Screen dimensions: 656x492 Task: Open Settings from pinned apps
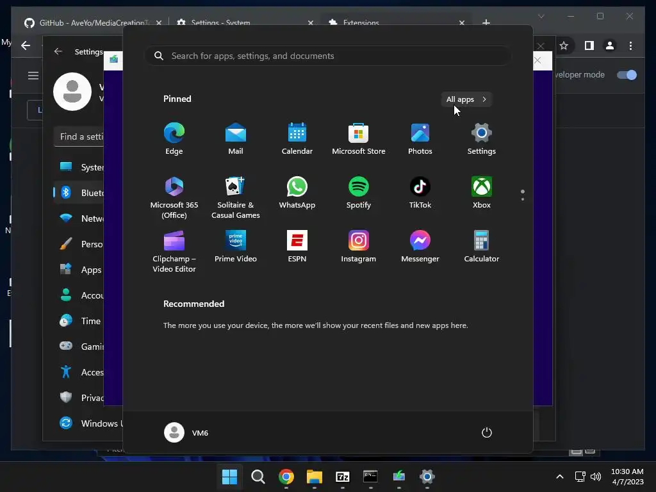pyautogui.click(x=482, y=139)
